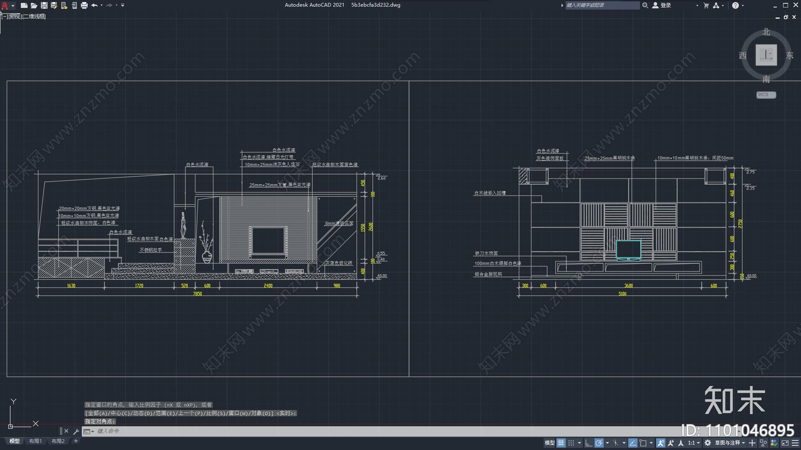
Task: Click the hardware acceleration icon in status bar
Action: (774, 443)
